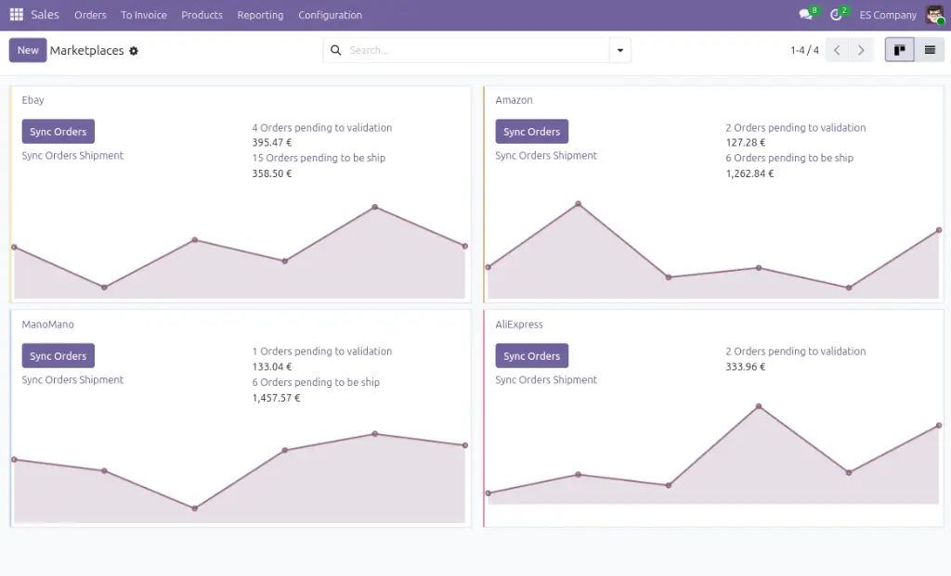This screenshot has width=951, height=576.
Task: Open Sync Orders Shipment under ManoMano
Action: coord(72,379)
